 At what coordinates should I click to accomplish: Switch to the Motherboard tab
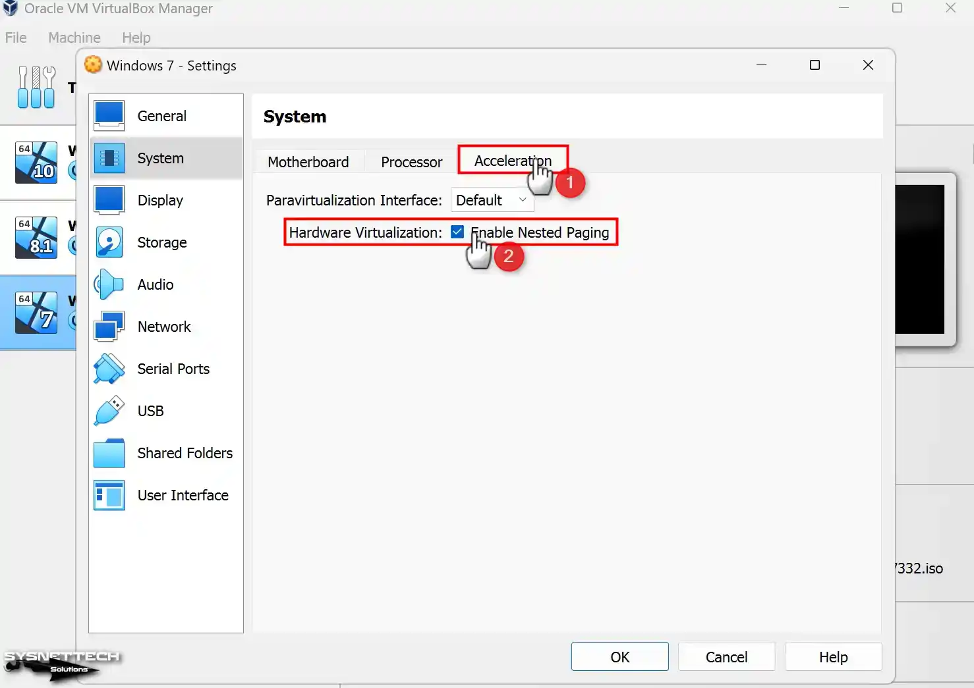308,162
